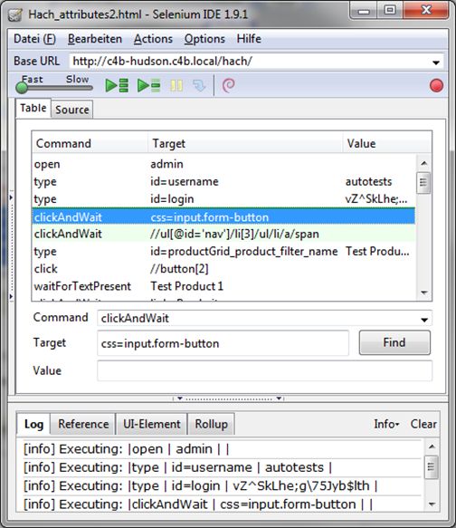Step into the next command
The width and height of the screenshot is (456, 528).
[199, 85]
